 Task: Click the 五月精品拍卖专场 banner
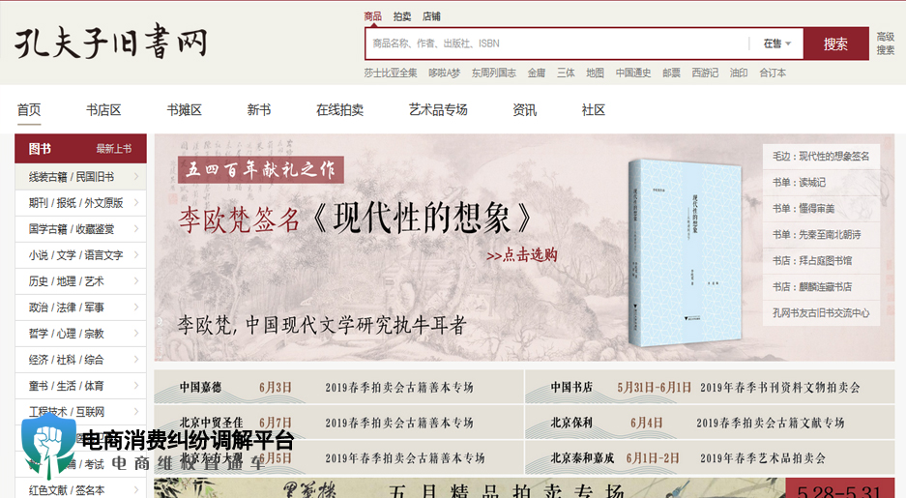point(524,488)
